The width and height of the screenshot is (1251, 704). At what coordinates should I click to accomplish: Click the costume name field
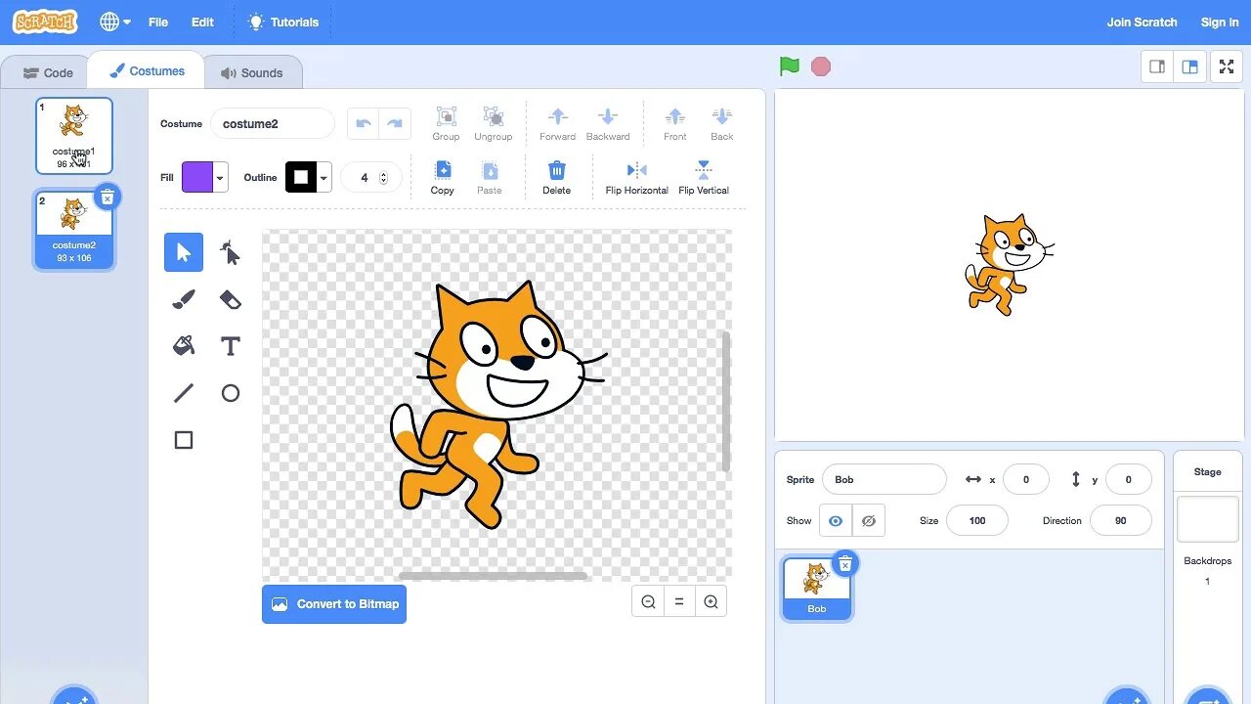click(273, 124)
